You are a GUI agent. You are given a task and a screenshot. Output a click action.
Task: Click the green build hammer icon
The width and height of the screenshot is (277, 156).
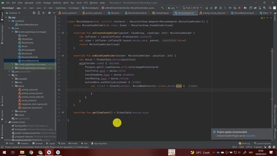click(162, 8)
